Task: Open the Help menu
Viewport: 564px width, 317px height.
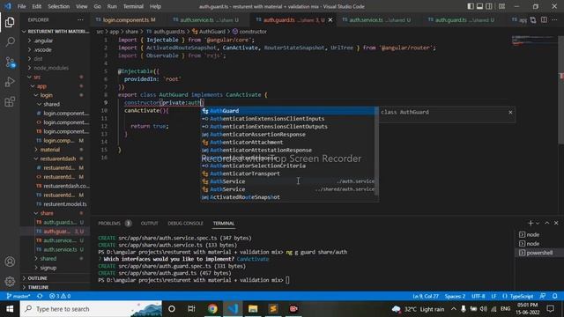Action: pos(155,6)
